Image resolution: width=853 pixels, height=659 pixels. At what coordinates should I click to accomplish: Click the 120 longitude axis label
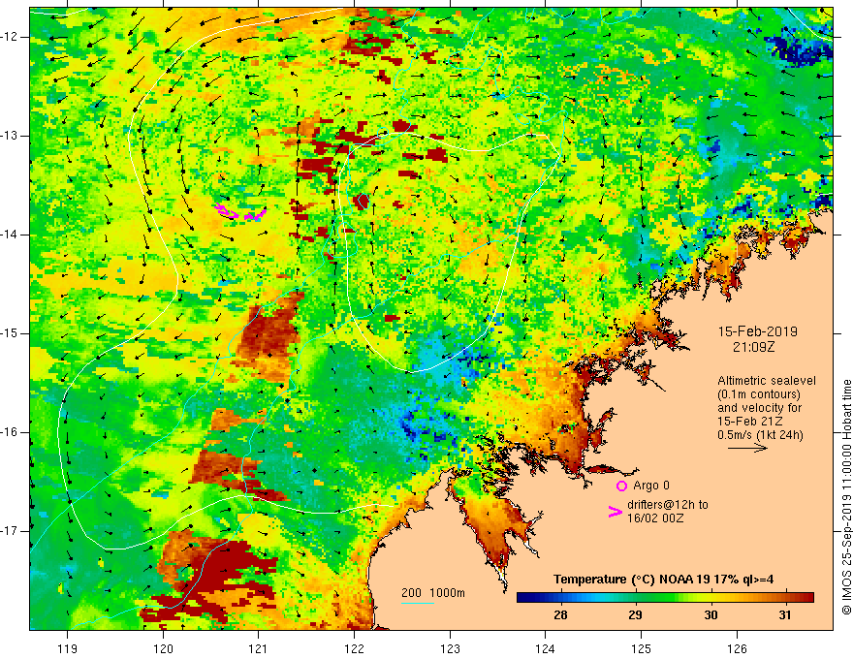pyautogui.click(x=163, y=649)
